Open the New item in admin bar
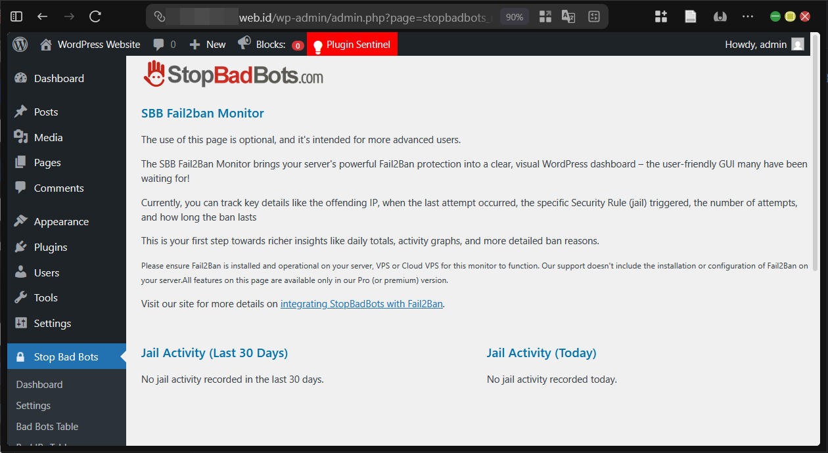Screen dimensions: 828x453 tap(206, 44)
